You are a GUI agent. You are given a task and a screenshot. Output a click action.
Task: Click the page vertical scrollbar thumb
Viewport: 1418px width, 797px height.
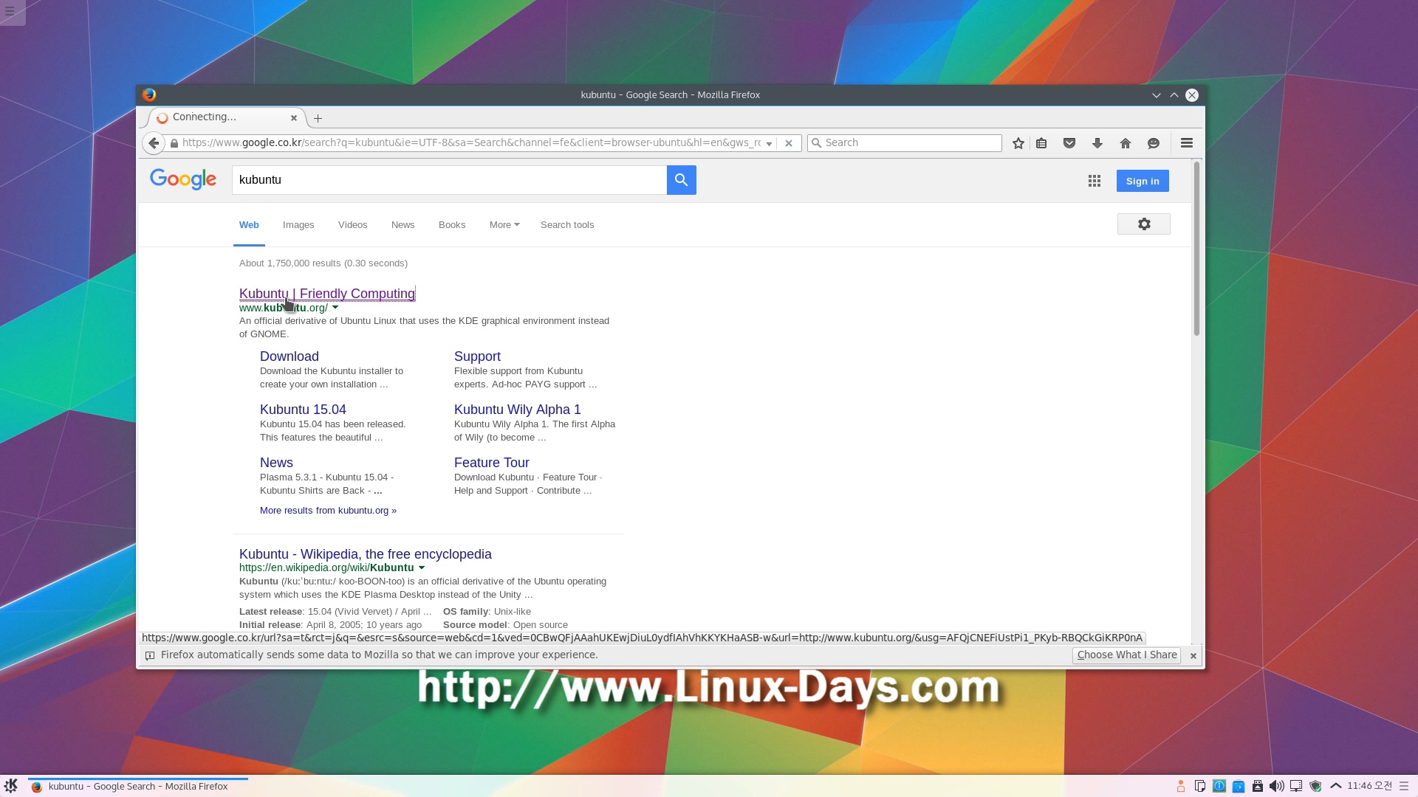[1196, 249]
